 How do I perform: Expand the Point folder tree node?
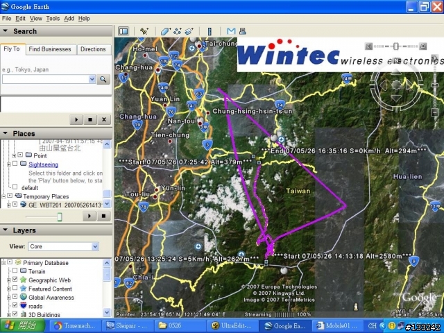[x=14, y=155]
